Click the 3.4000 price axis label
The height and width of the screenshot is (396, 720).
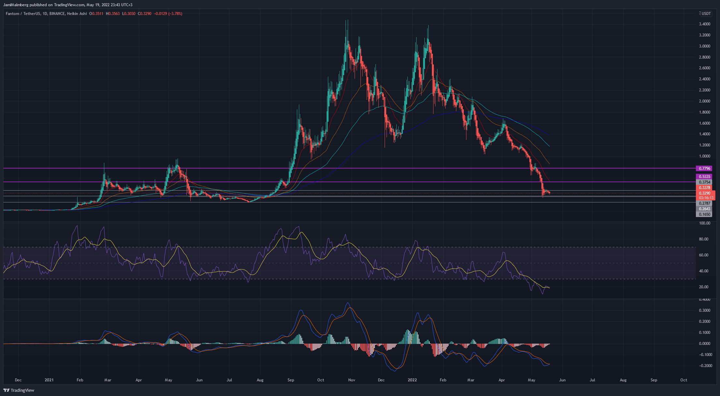click(x=705, y=24)
